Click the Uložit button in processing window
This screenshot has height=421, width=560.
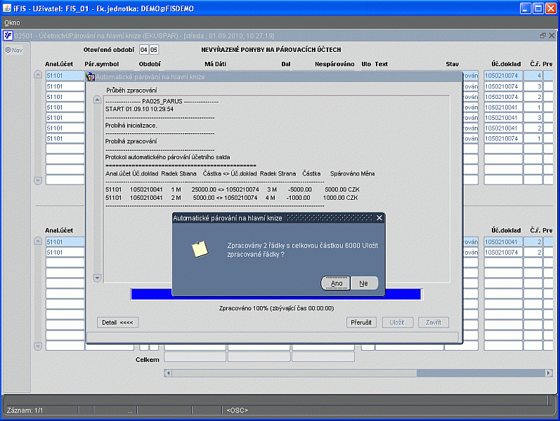(x=398, y=323)
